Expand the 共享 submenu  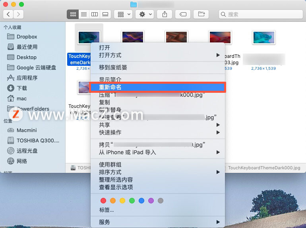(x=158, y=125)
